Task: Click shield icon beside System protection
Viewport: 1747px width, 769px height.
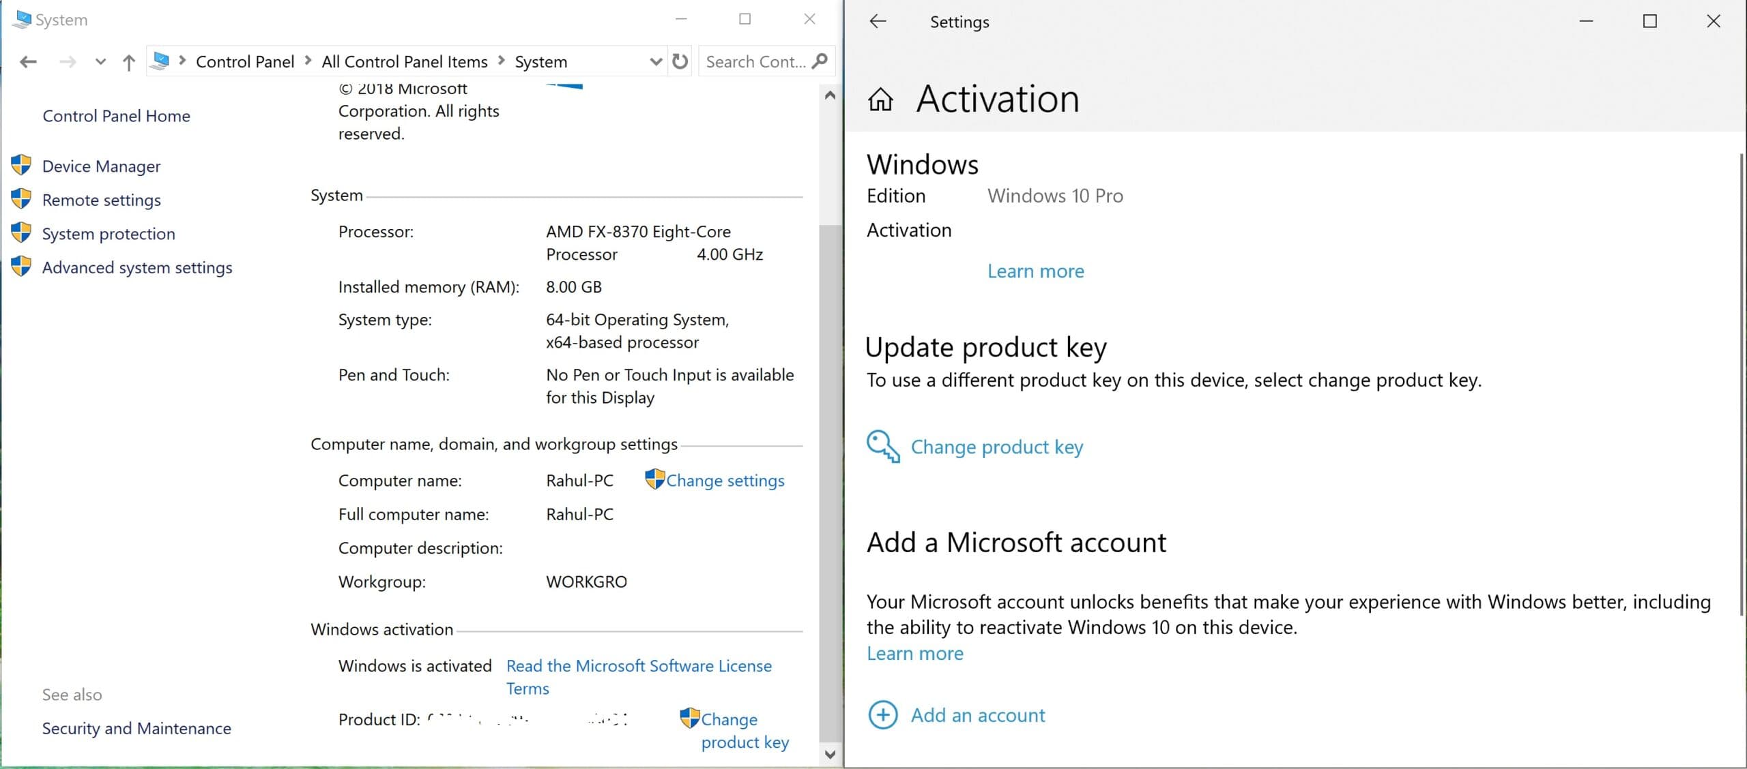Action: click(21, 232)
